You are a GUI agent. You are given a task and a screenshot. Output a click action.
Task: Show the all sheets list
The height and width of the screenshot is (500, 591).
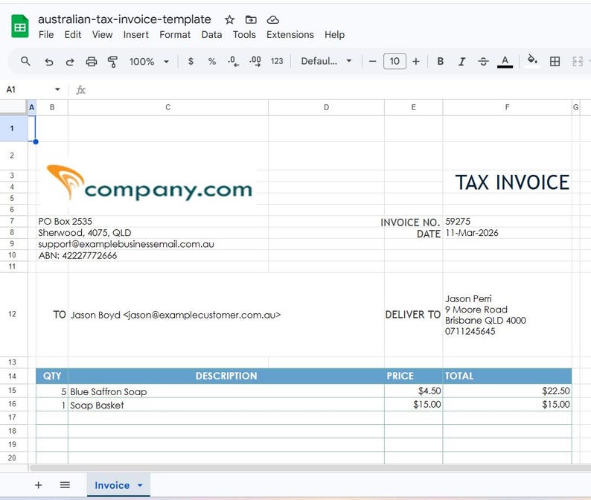65,485
